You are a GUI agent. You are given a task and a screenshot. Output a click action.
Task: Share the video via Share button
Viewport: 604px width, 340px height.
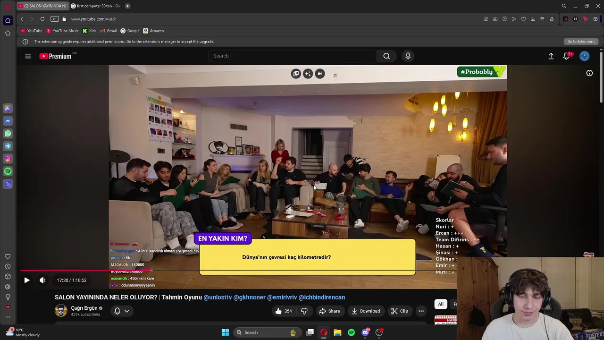tap(329, 311)
